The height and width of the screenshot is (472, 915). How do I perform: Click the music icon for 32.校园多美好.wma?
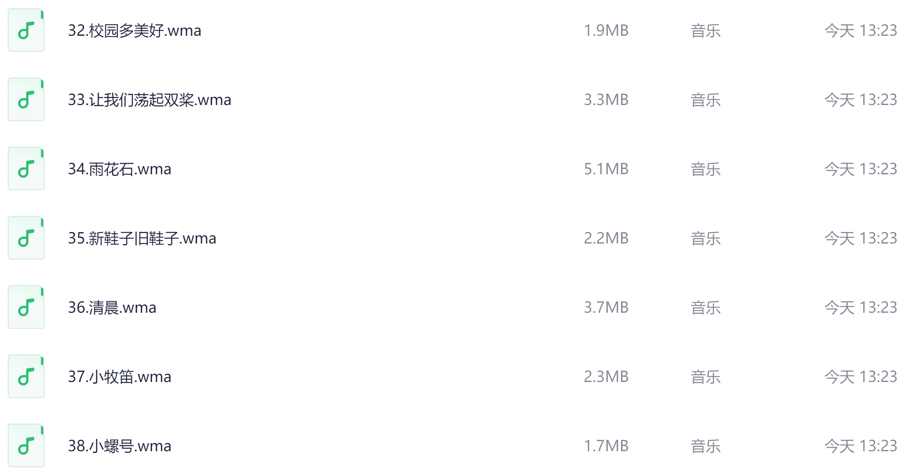click(x=26, y=30)
